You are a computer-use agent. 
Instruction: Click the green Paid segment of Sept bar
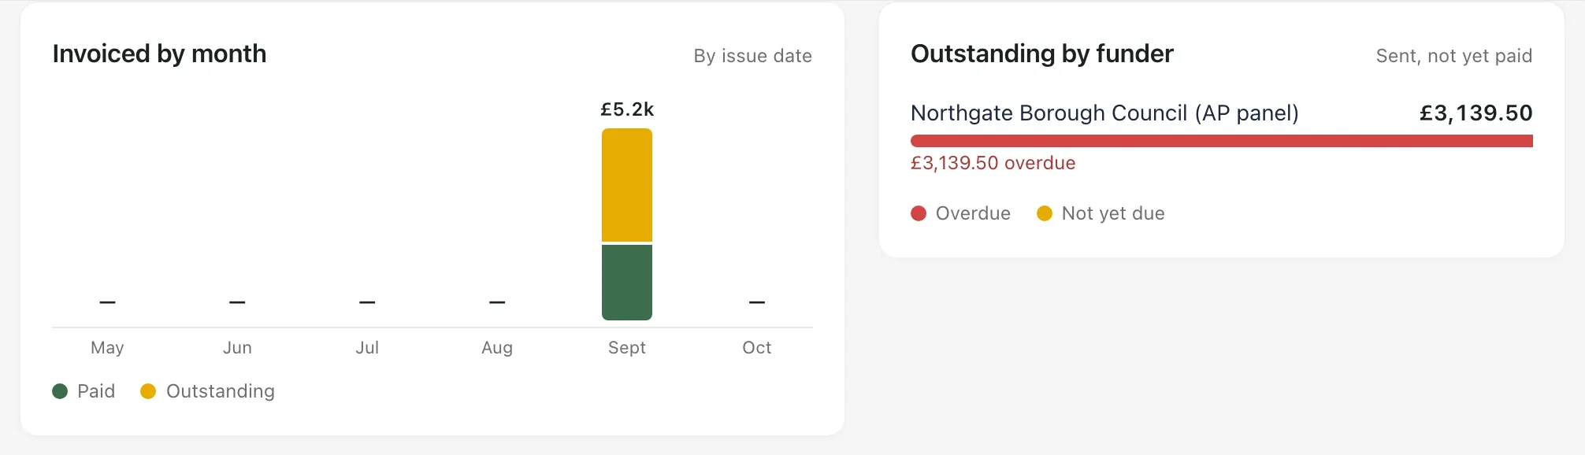(x=627, y=283)
